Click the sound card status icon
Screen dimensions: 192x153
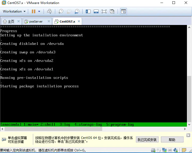coord(176,150)
